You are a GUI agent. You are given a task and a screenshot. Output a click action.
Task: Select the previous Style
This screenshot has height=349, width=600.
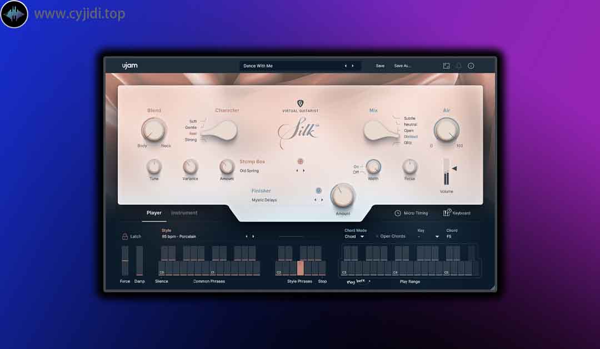click(247, 237)
